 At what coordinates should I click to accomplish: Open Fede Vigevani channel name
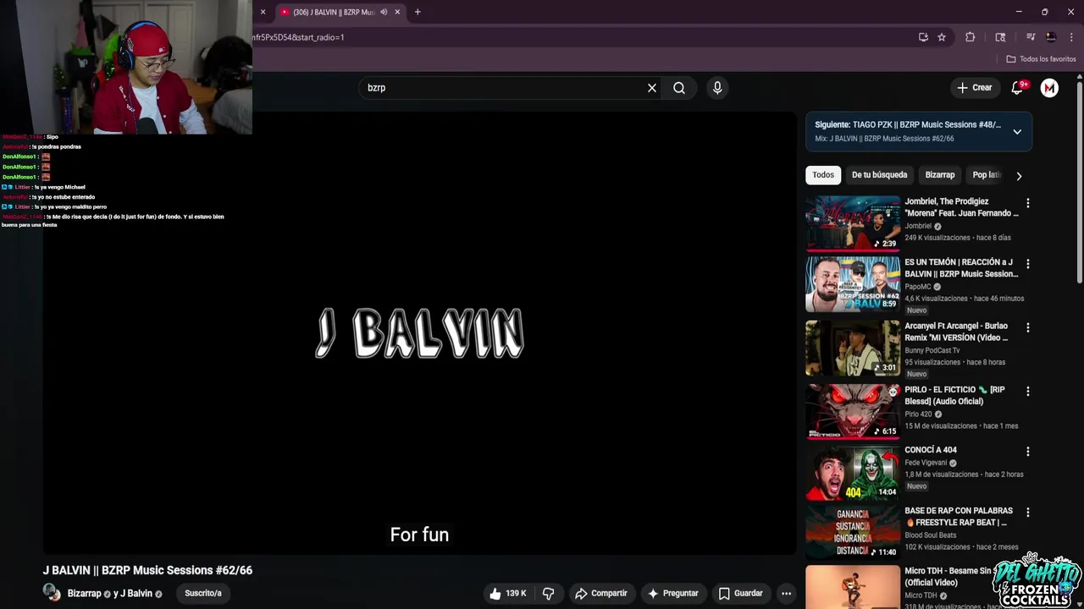pos(926,463)
